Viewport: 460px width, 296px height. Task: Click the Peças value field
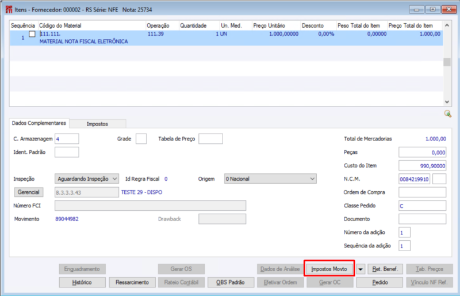[423, 152]
